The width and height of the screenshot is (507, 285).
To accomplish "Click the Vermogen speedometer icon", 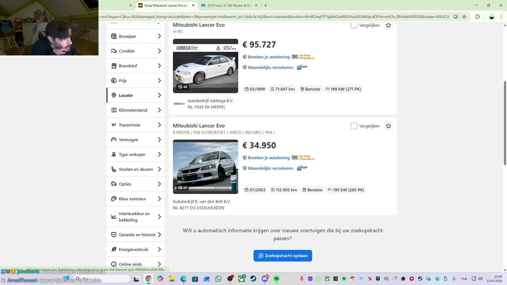I will click(114, 140).
